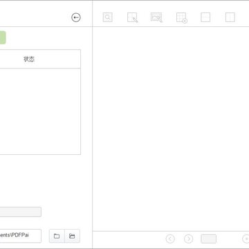The image size is (249, 249).
Task: Click the gray bar above the output path
Action: [21, 212]
